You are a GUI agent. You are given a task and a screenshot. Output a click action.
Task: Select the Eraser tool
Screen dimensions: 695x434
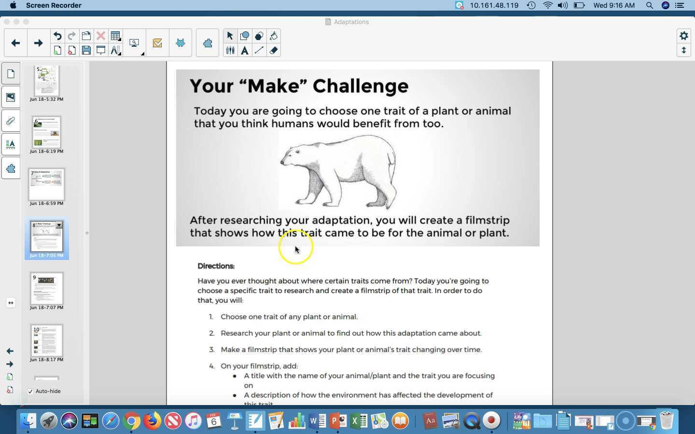coord(274,50)
